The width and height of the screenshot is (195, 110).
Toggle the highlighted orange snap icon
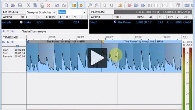[x=74, y=5]
